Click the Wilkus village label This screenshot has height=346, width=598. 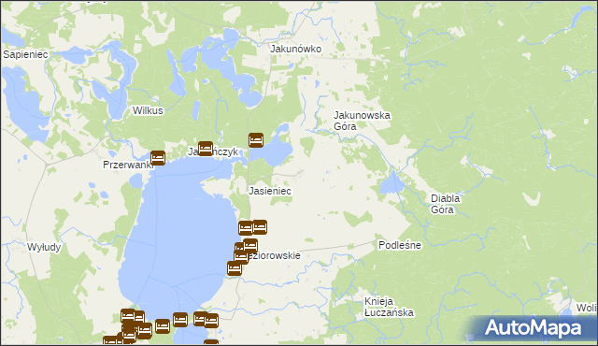(148, 110)
